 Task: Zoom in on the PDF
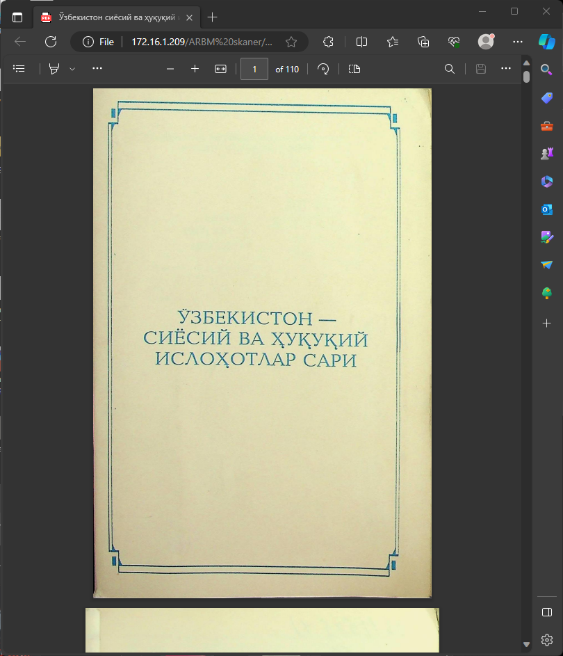pyautogui.click(x=195, y=69)
